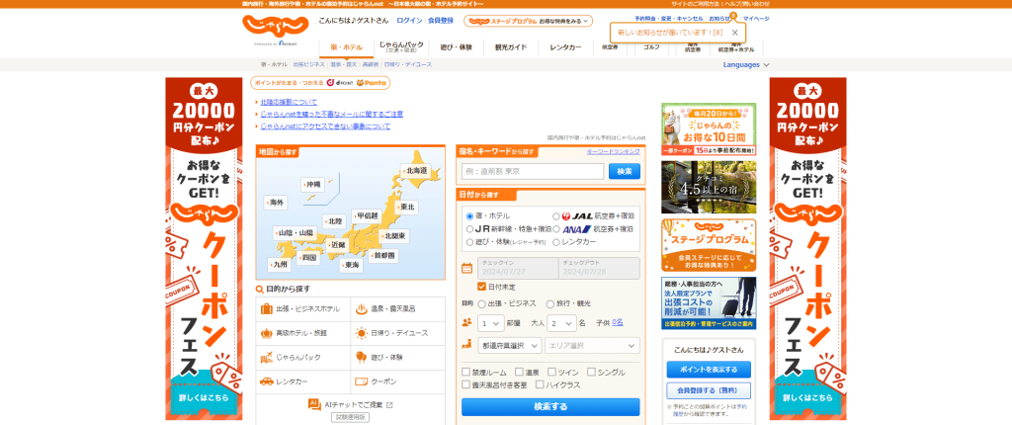Select 沖縄 on the map
The width and height of the screenshot is (1012, 425).
point(313,184)
